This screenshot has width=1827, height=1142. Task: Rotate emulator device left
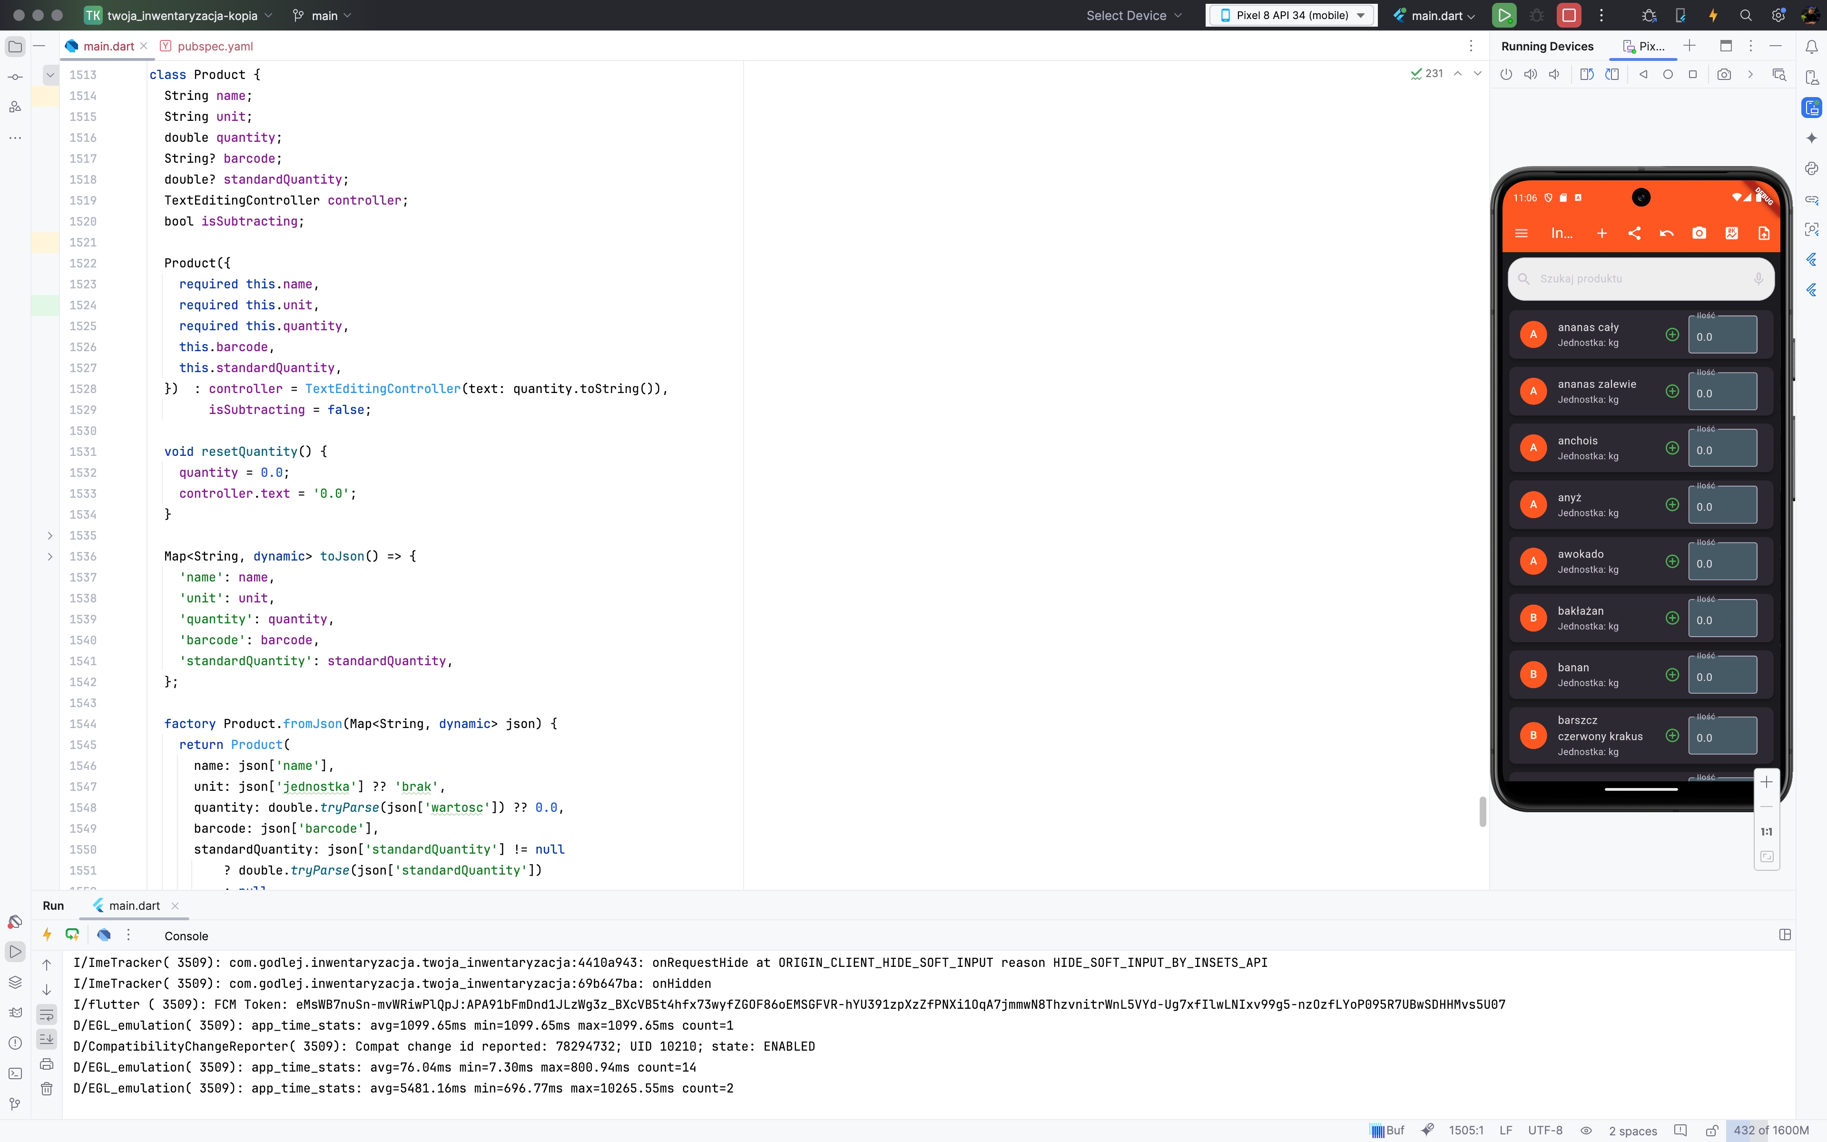(x=1587, y=74)
